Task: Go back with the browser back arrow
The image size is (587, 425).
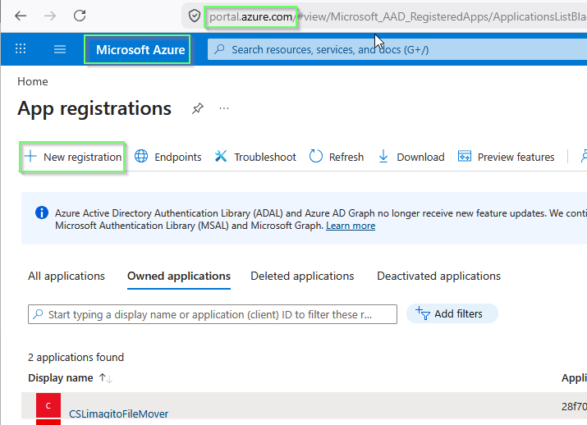Action: click(x=21, y=16)
